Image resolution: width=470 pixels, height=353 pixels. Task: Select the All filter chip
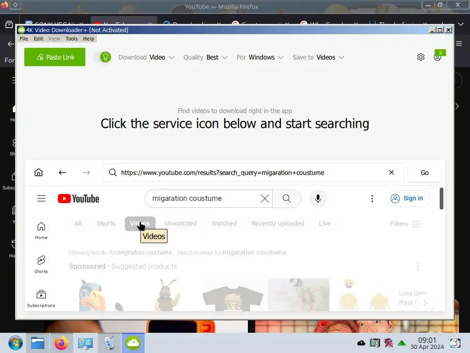[x=78, y=224]
